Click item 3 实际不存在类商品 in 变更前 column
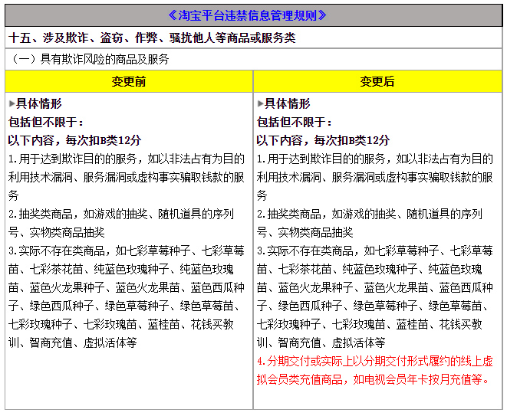This screenshot has width=507, height=416. click(127, 296)
